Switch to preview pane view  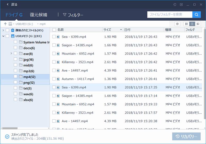198,24
